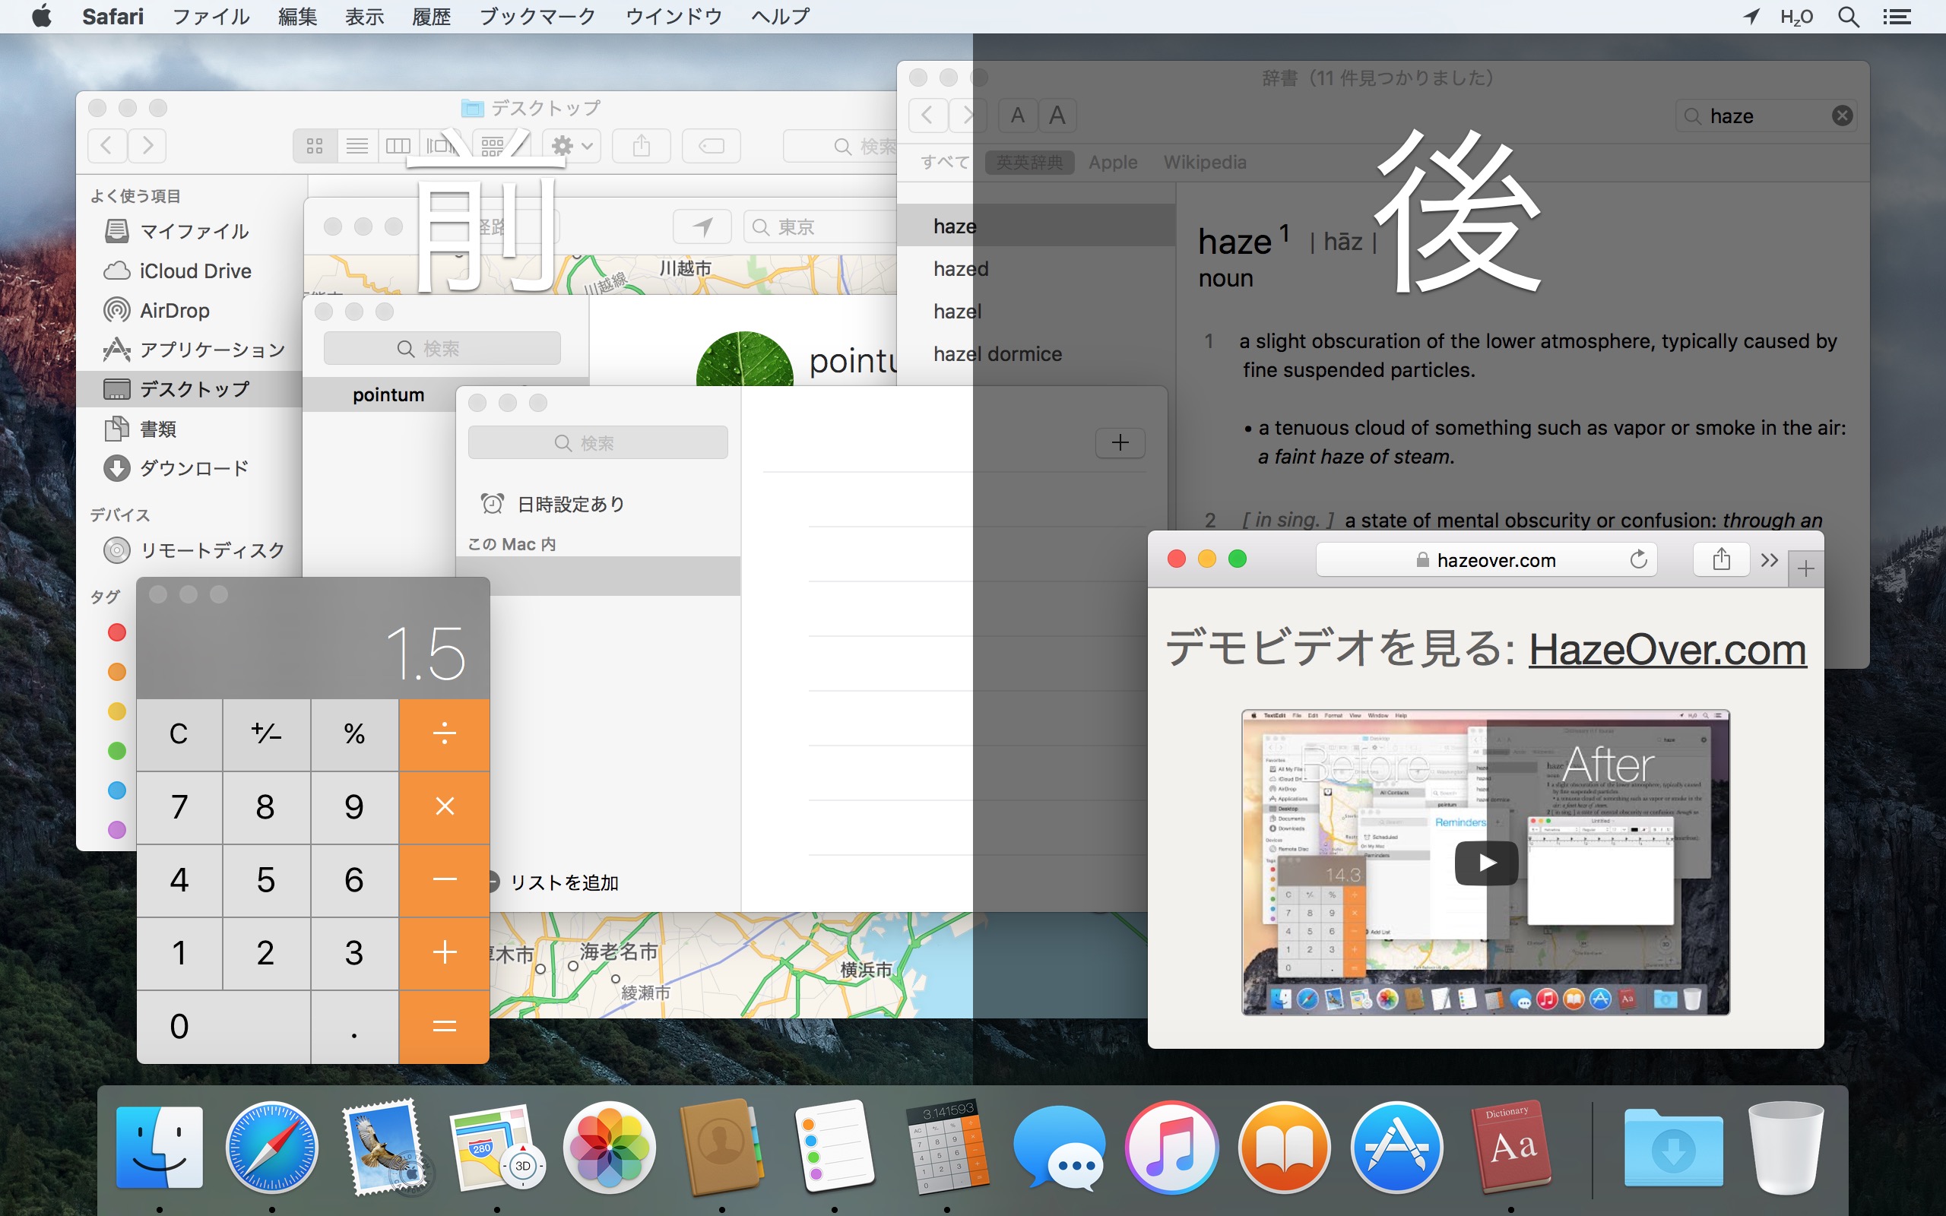Open Notification Center from the menu bar
The height and width of the screenshot is (1216, 1946).
[1897, 17]
